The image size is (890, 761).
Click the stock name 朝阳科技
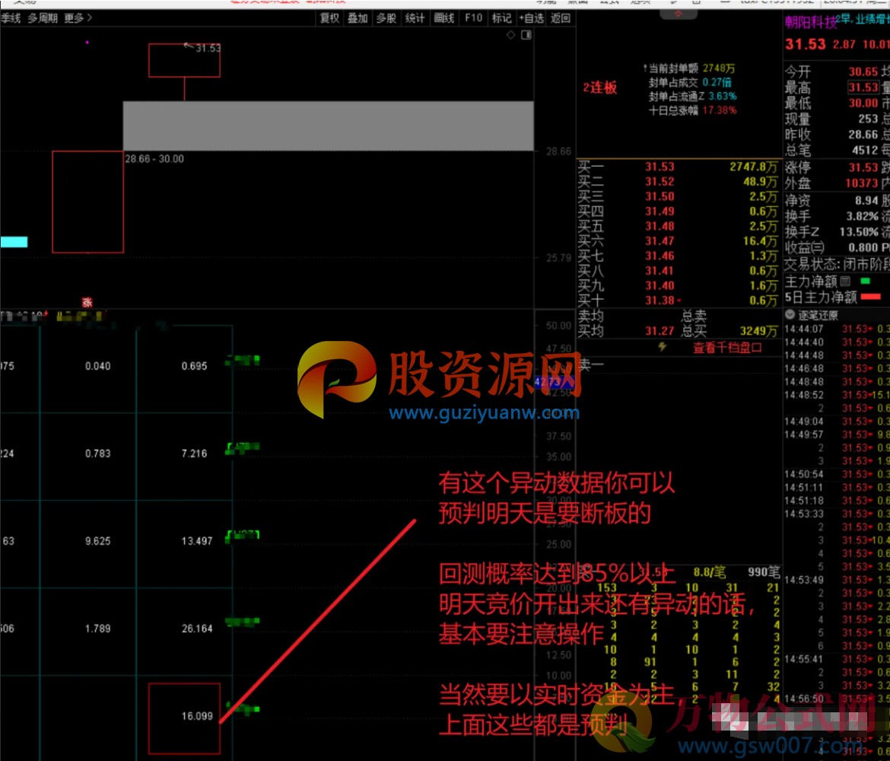pyautogui.click(x=811, y=22)
